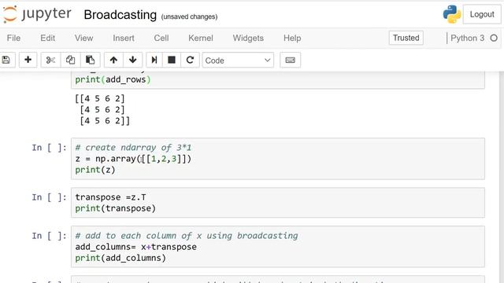Click the print(transpose) line
Image resolution: width=504 pixels, height=283 pixels.
(x=116, y=208)
